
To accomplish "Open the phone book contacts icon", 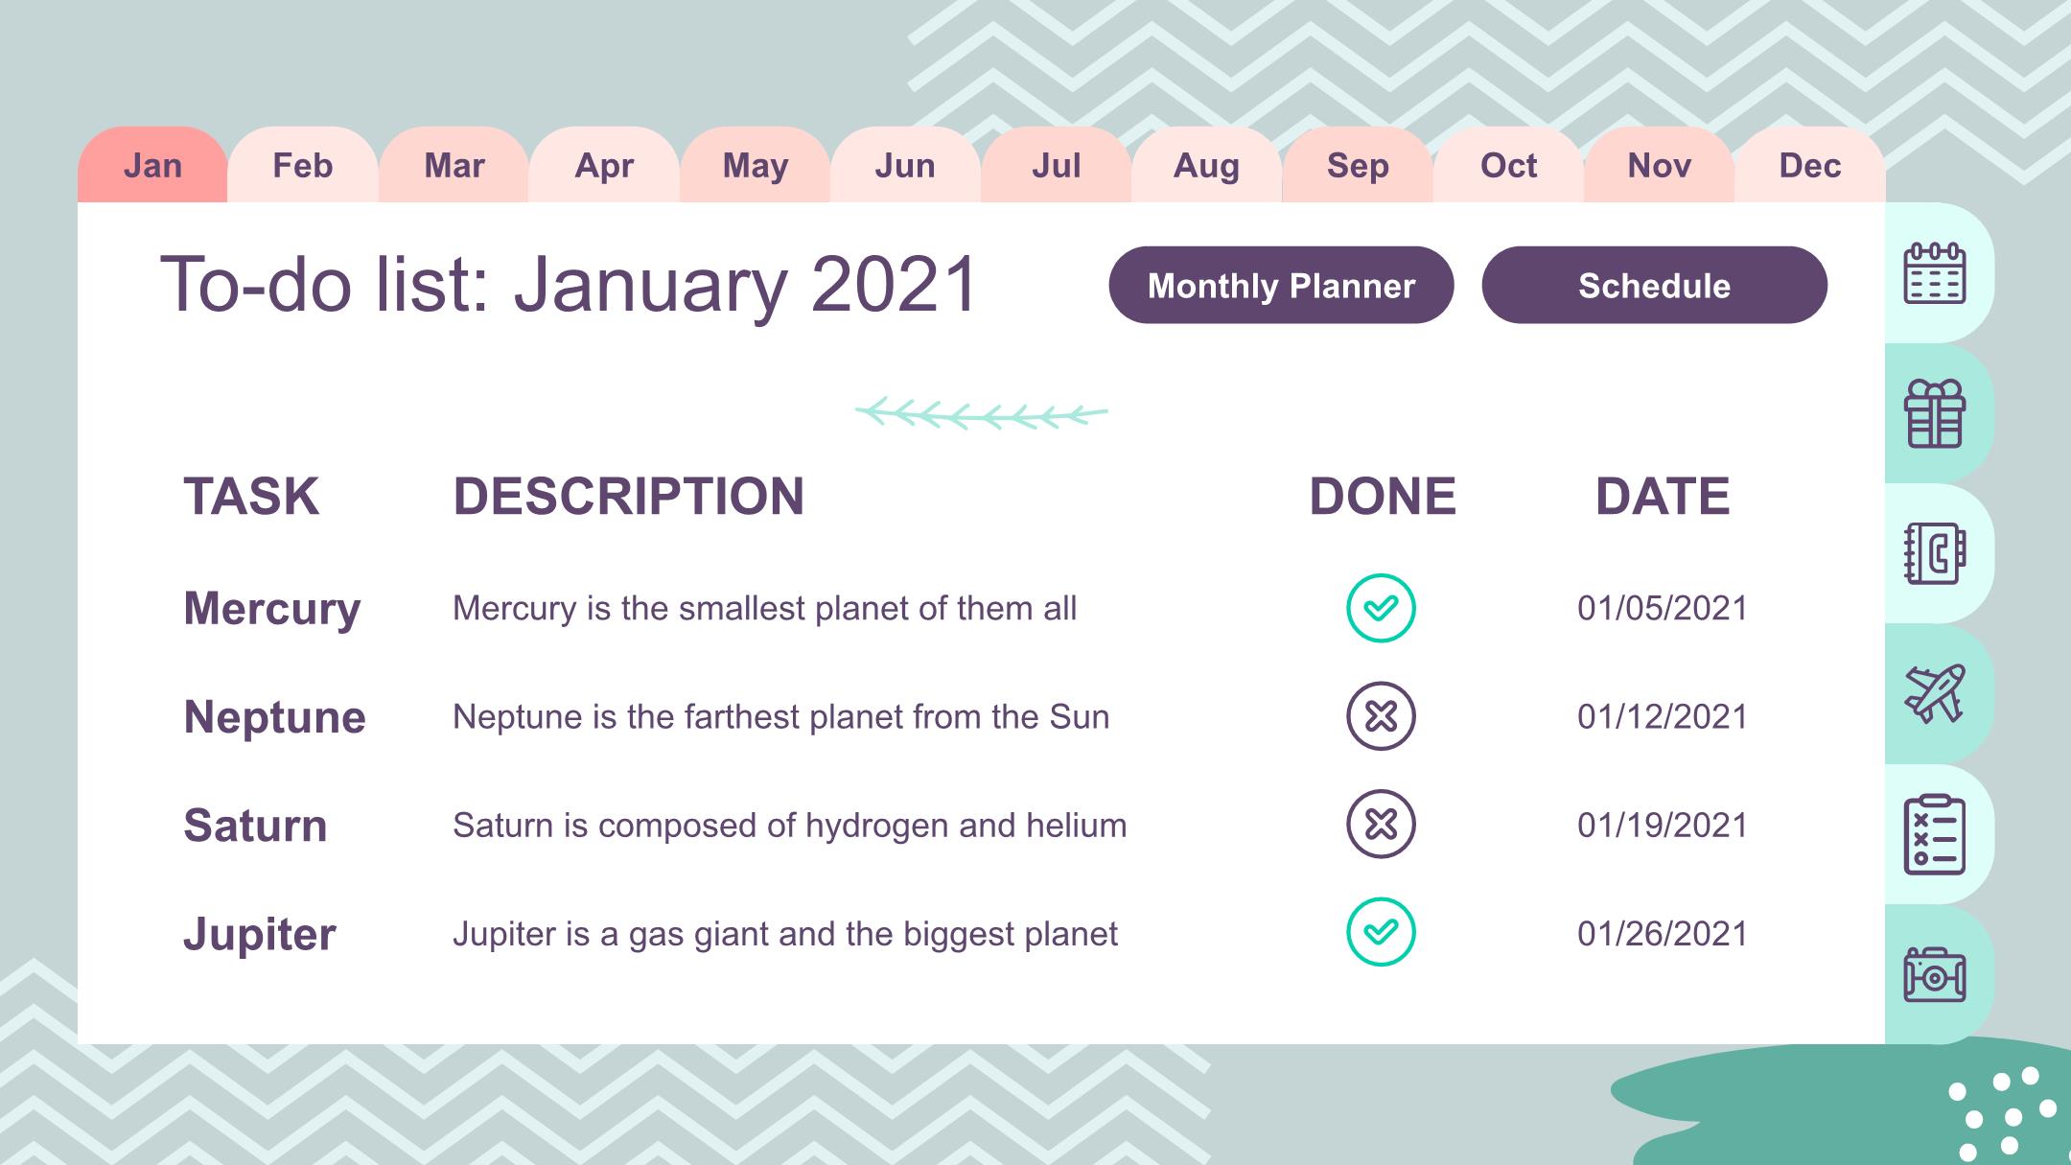I will (x=1934, y=553).
